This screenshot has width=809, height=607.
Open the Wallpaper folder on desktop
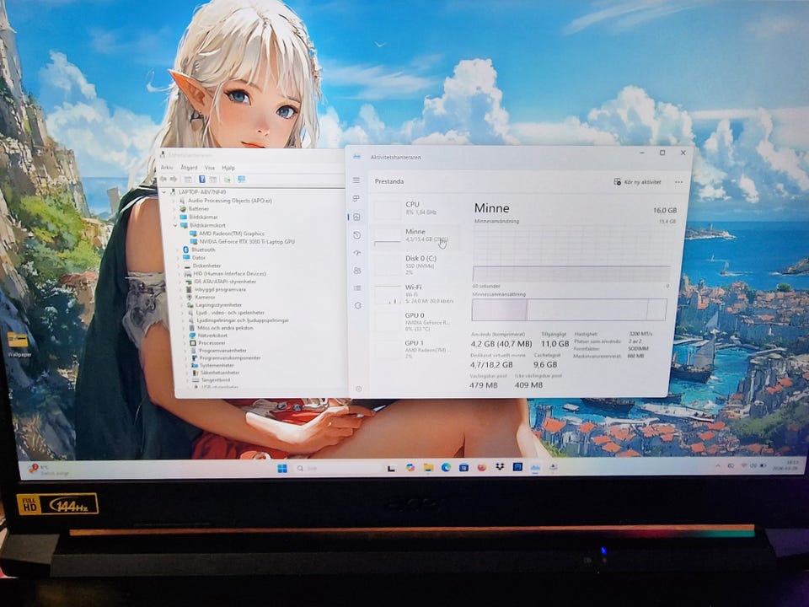(x=19, y=344)
